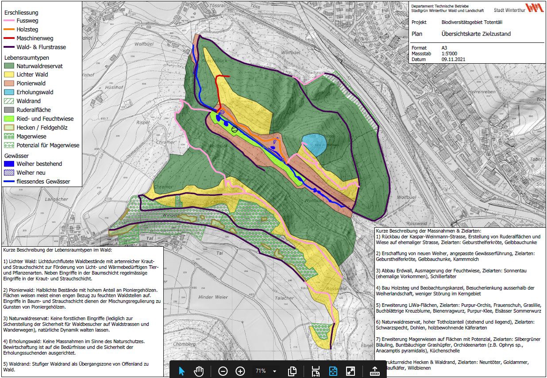Zoom out with the minus button
This screenshot has height=378, width=547.
223,371
